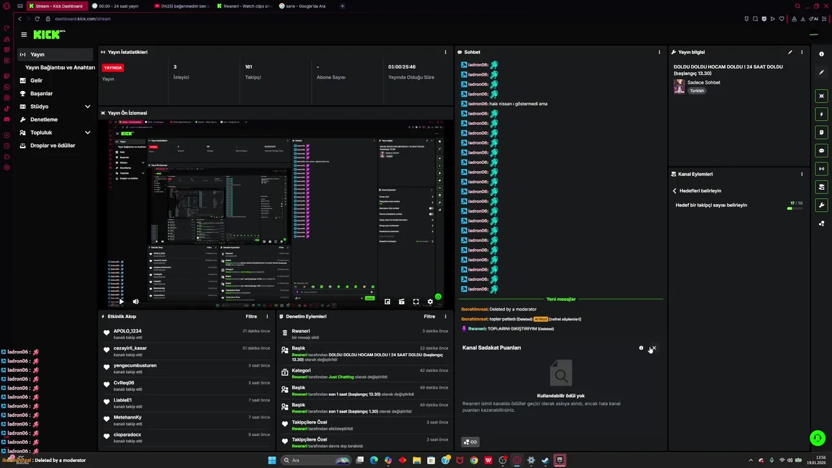Open Steam from the taskbar
Image resolution: width=832 pixels, height=468 pixels.
(545, 460)
